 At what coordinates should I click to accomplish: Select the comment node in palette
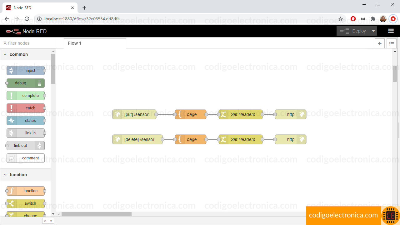tap(26, 158)
